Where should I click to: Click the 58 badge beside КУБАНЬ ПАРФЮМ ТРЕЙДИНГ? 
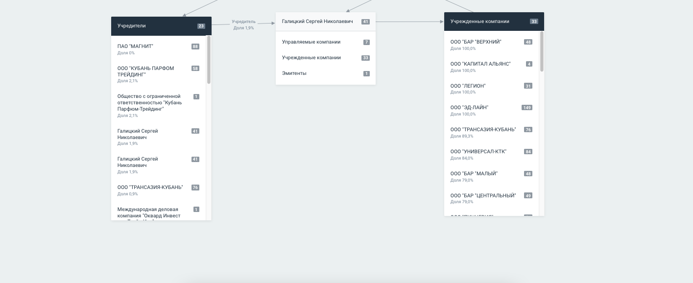(x=195, y=69)
